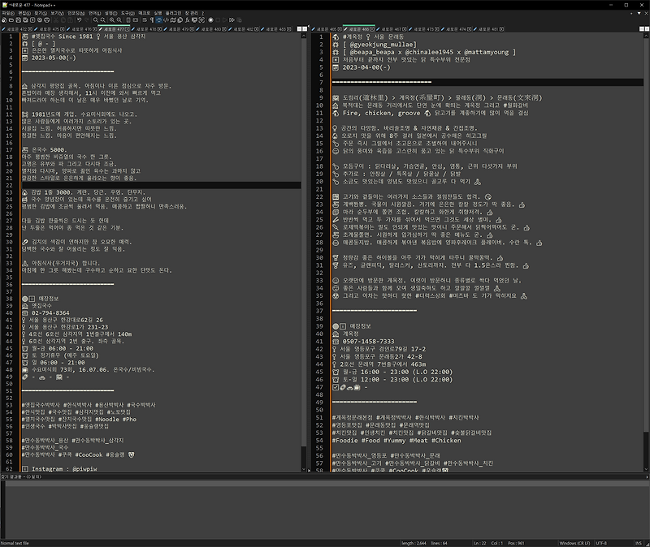
Task: Click the Windows (CR LF) status bar entry
Action: [x=574, y=543]
